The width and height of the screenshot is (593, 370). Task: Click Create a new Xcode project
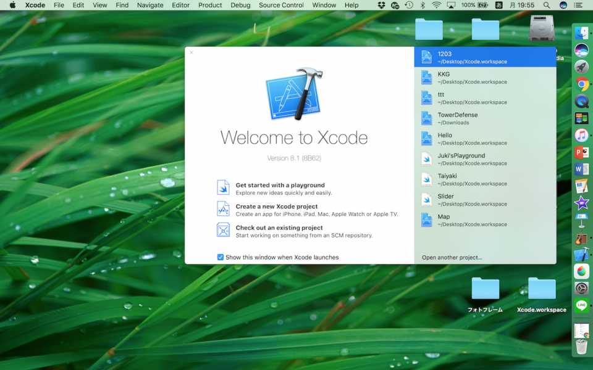pyautogui.click(x=277, y=206)
